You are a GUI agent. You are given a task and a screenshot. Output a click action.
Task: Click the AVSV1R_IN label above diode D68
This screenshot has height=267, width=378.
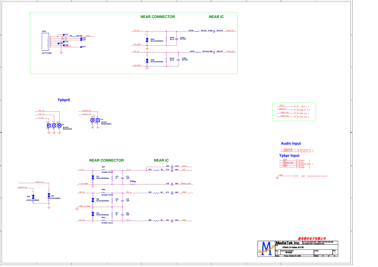pyautogui.click(x=23, y=187)
